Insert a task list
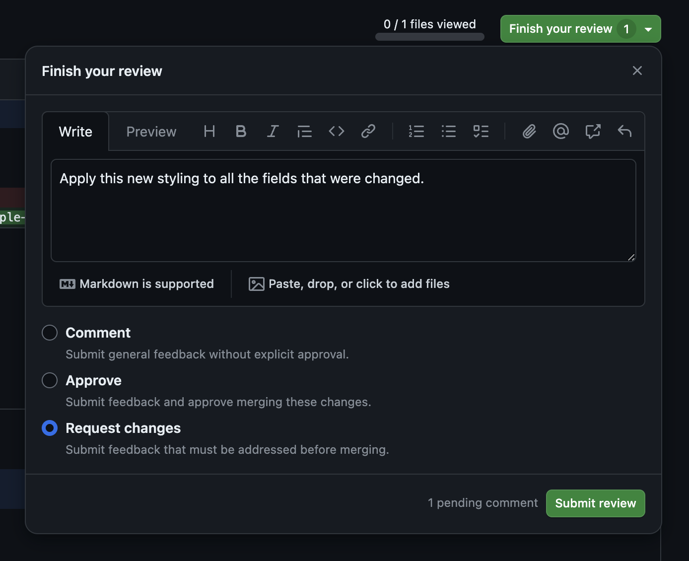The height and width of the screenshot is (561, 689). coord(481,132)
